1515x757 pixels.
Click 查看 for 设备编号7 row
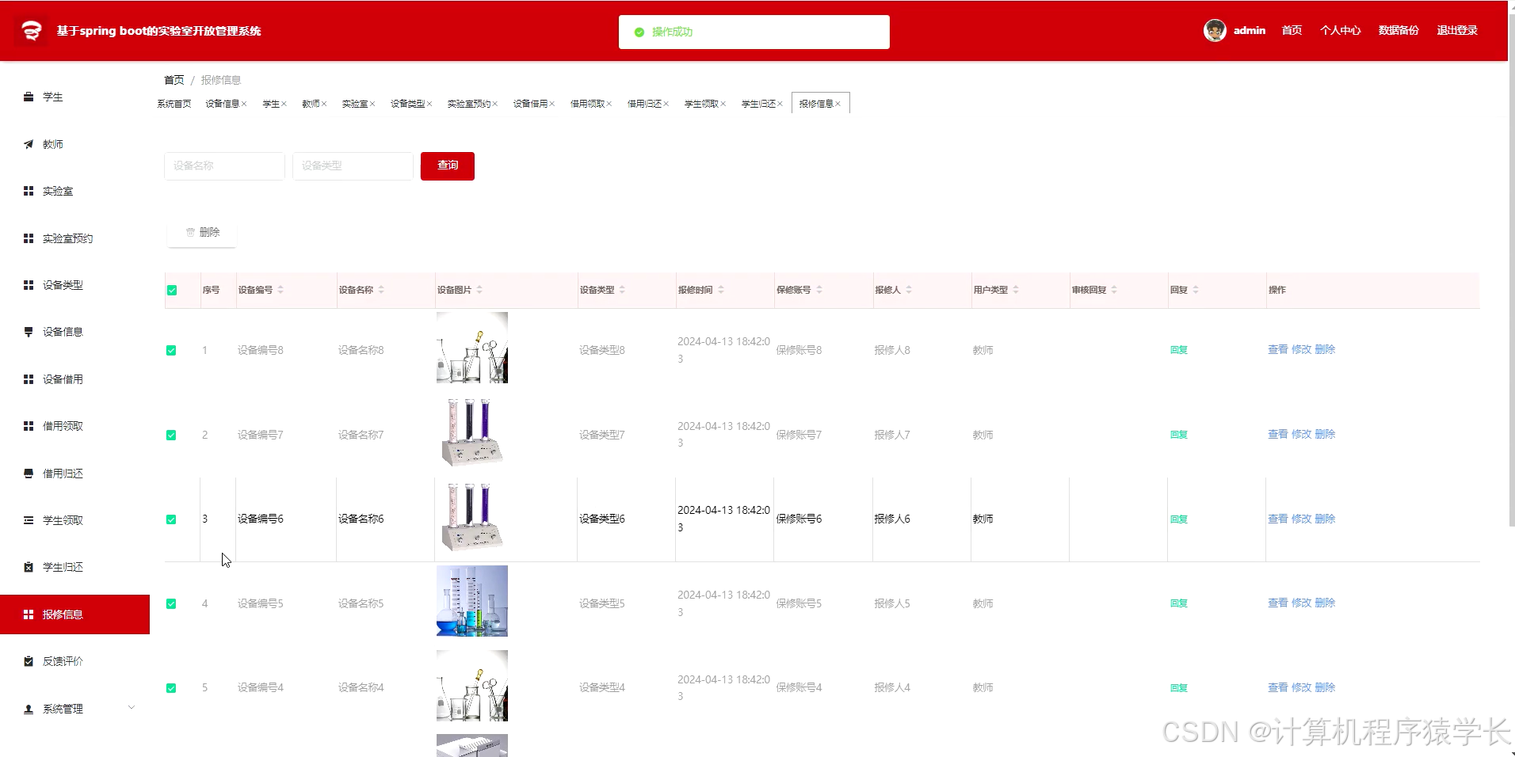pos(1277,434)
